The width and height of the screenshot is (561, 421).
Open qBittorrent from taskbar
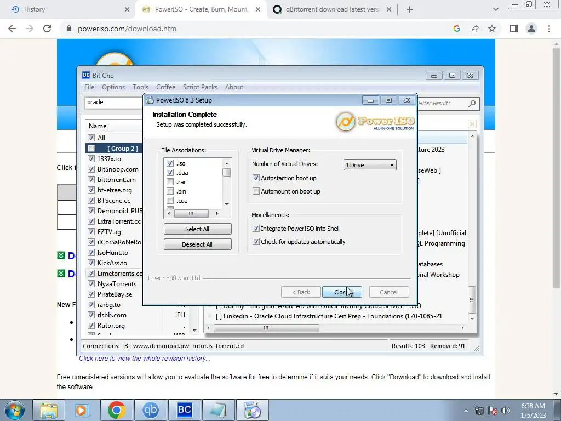point(150,410)
